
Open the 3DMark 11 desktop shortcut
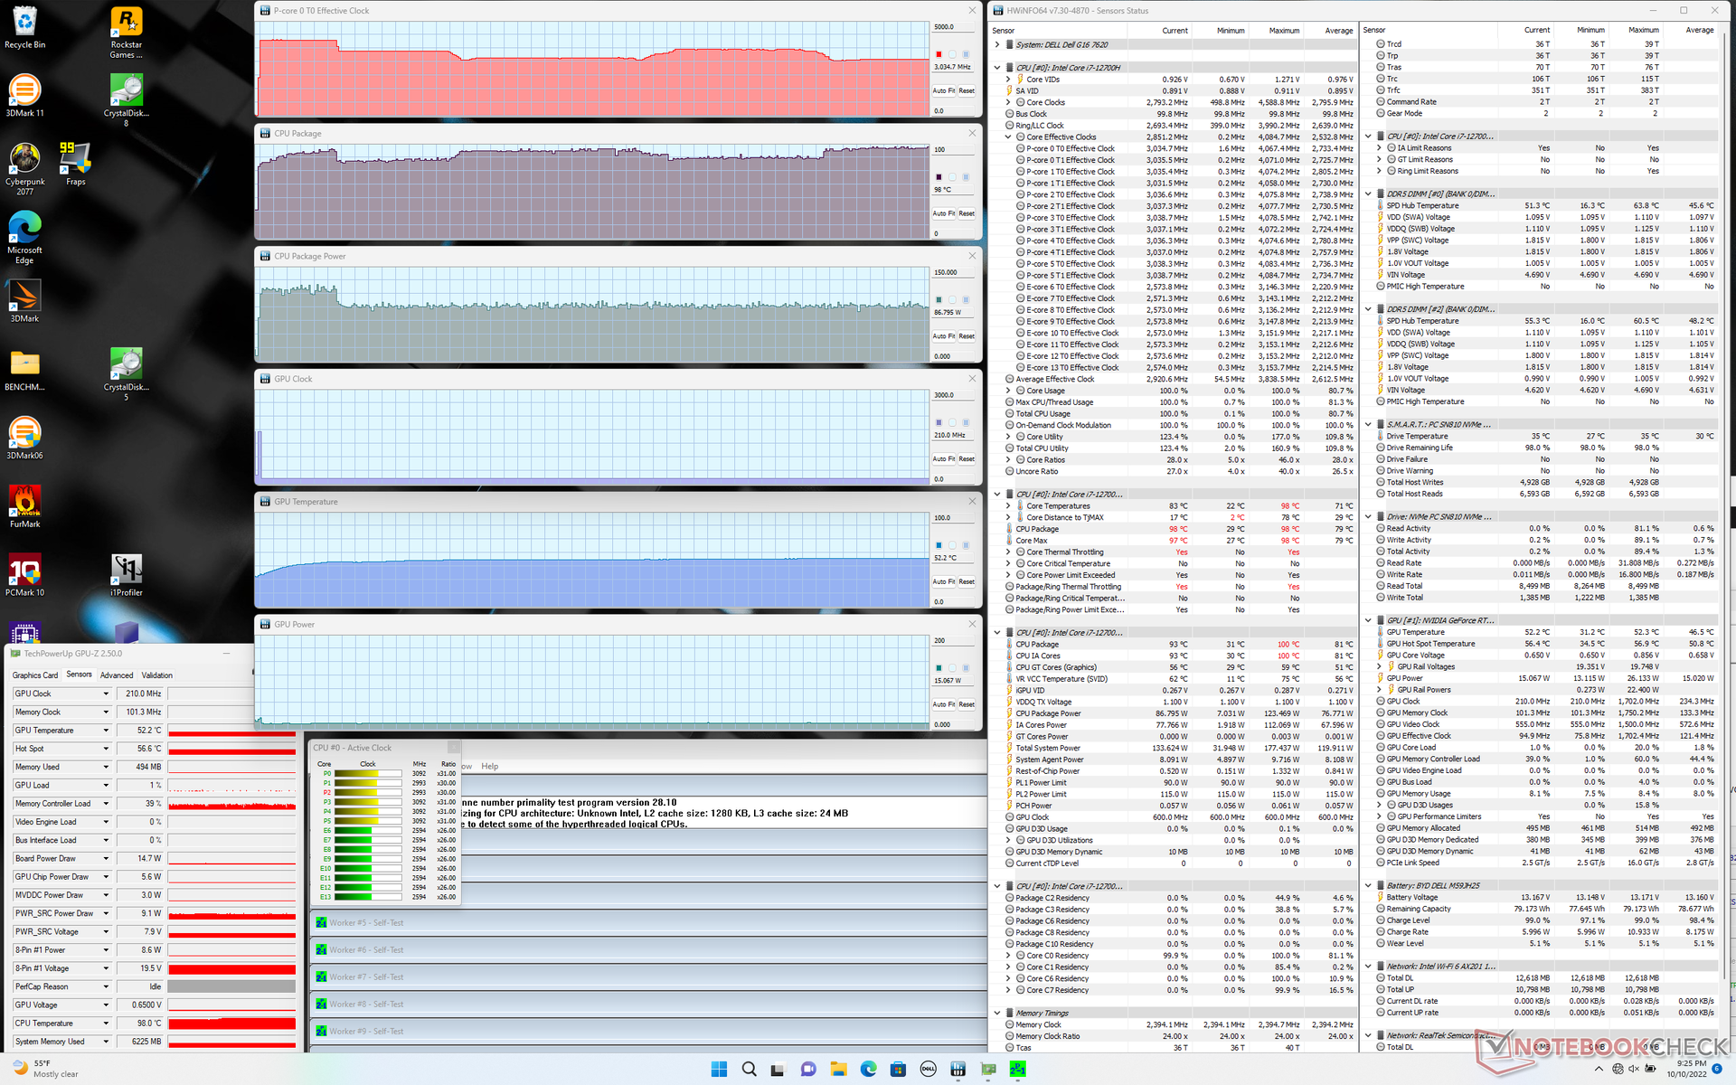click(24, 94)
